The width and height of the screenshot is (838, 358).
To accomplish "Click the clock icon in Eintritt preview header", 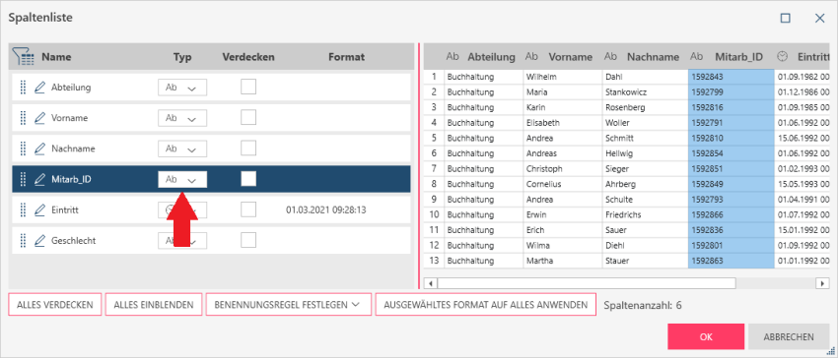I will pyautogui.click(x=783, y=56).
